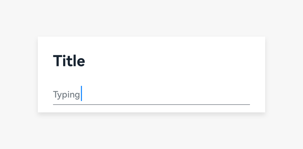Place cursor on the word "Typing"
The height and width of the screenshot is (149, 303).
[66, 95]
